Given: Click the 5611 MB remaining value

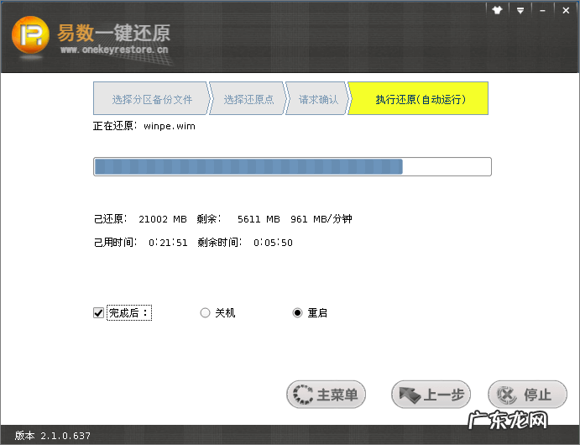Looking at the screenshot, I should (259, 219).
